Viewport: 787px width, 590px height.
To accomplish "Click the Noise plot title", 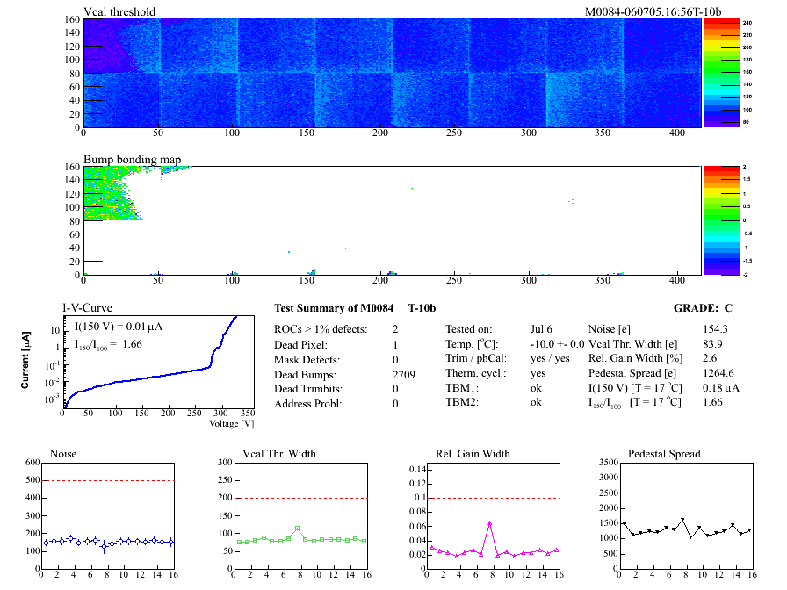I will (x=65, y=454).
